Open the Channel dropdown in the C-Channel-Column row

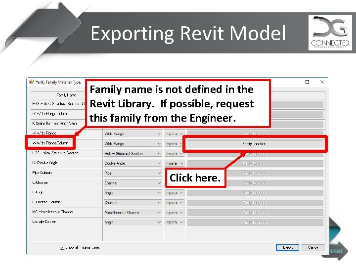(x=133, y=203)
